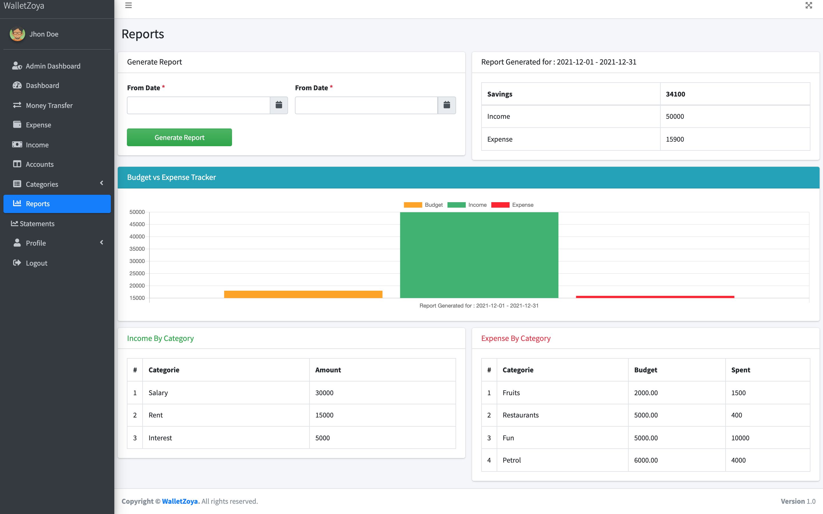This screenshot has width=823, height=514.
Task: Click Income By Category heading
Action: pos(160,338)
